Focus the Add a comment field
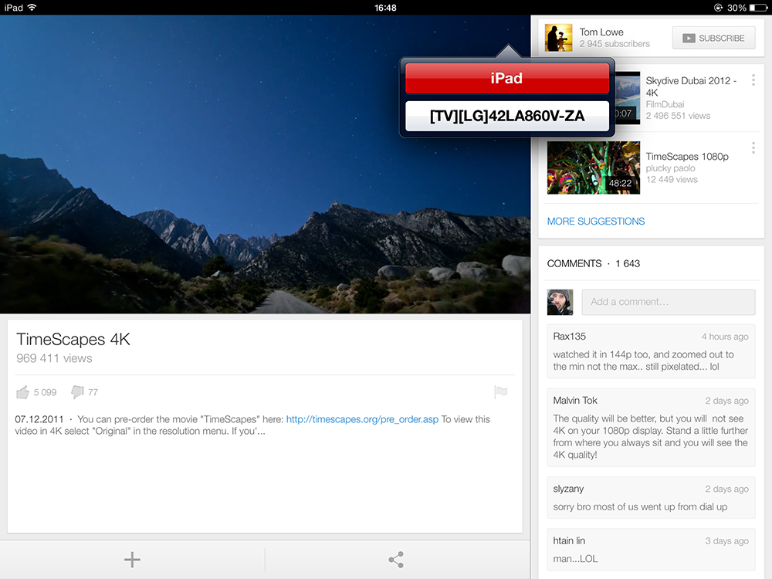772x579 pixels. point(668,303)
